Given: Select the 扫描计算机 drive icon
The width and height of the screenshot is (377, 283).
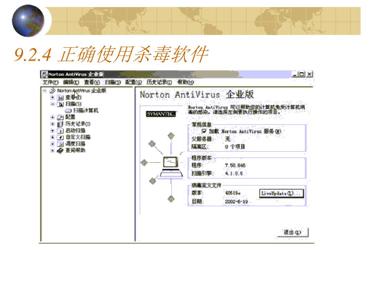Looking at the screenshot, I should click(68, 111).
